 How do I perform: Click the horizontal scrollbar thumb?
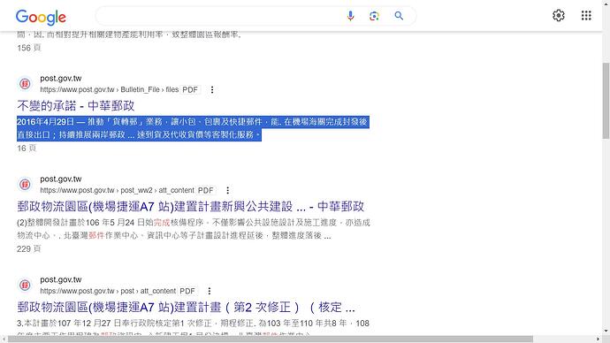(271, 339)
